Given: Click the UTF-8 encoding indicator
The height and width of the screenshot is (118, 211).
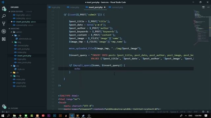Looking at the screenshot, I should [183, 112].
